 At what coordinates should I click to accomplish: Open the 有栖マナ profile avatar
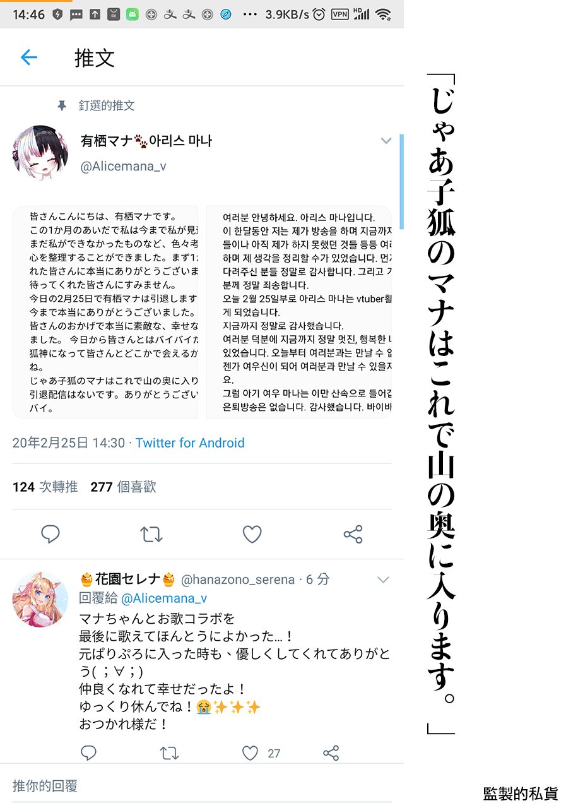click(40, 153)
